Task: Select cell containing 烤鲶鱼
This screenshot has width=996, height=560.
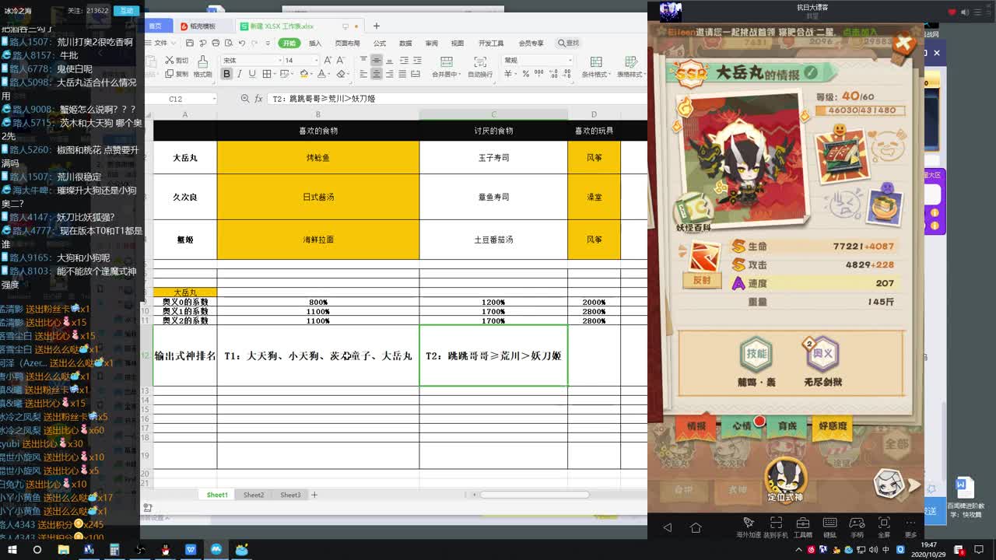Action: pyautogui.click(x=318, y=157)
